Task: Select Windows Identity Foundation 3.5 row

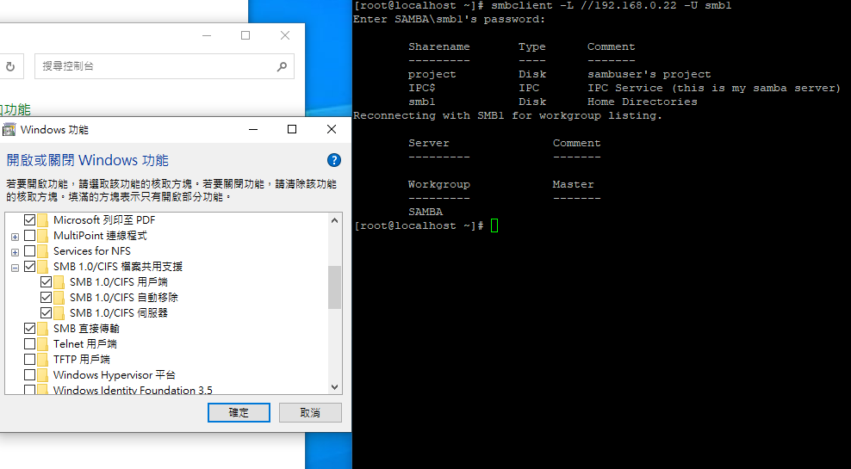Action: pos(133,390)
